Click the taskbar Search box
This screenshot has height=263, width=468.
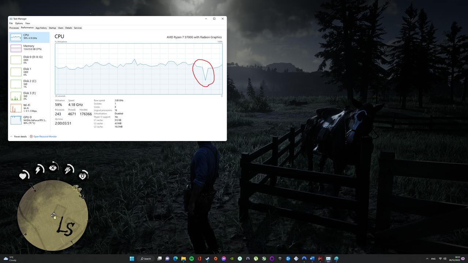pyautogui.click(x=146, y=259)
